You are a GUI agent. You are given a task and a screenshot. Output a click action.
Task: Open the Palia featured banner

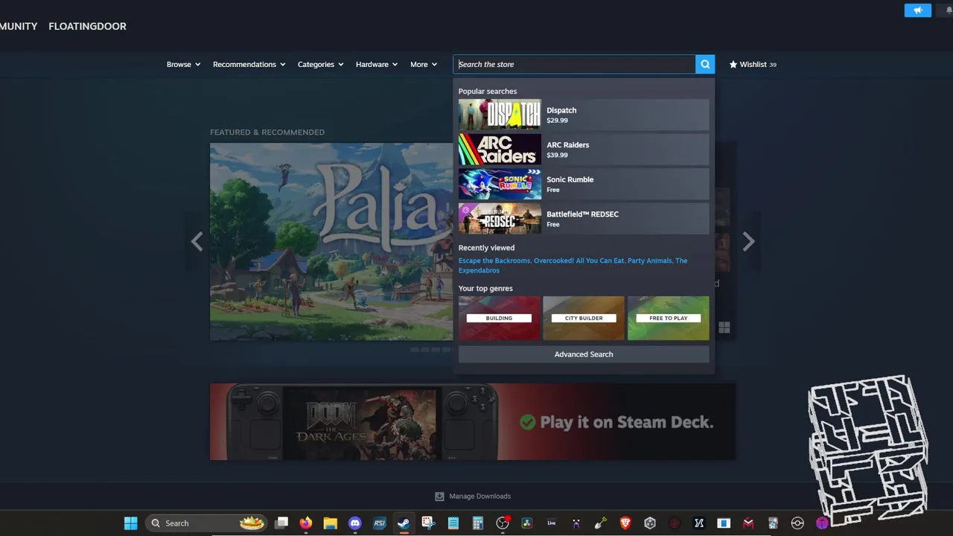click(x=331, y=242)
